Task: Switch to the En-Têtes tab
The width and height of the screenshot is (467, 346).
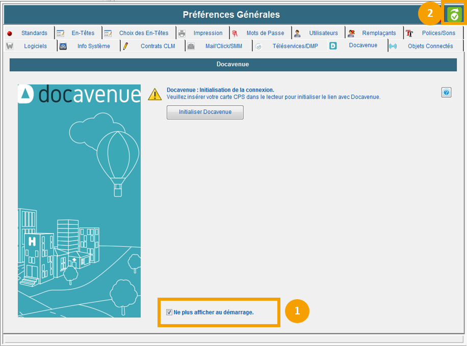Action: click(83, 33)
